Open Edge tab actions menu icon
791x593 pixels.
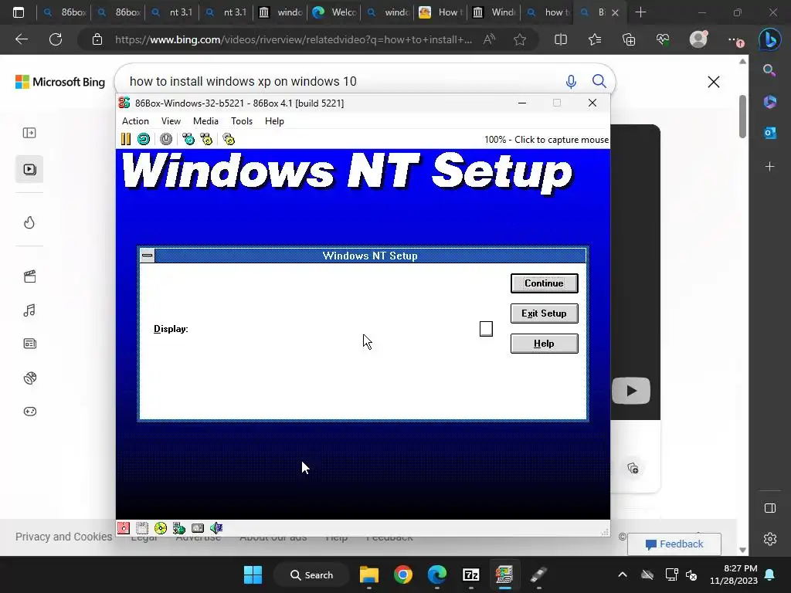(x=19, y=12)
